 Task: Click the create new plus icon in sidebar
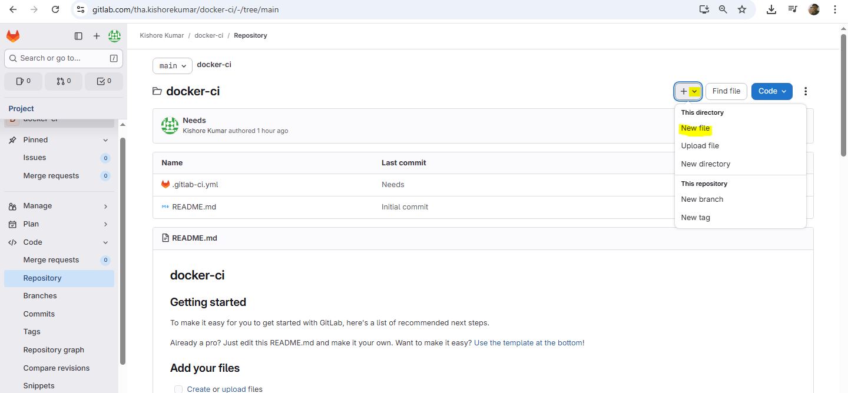click(x=97, y=36)
